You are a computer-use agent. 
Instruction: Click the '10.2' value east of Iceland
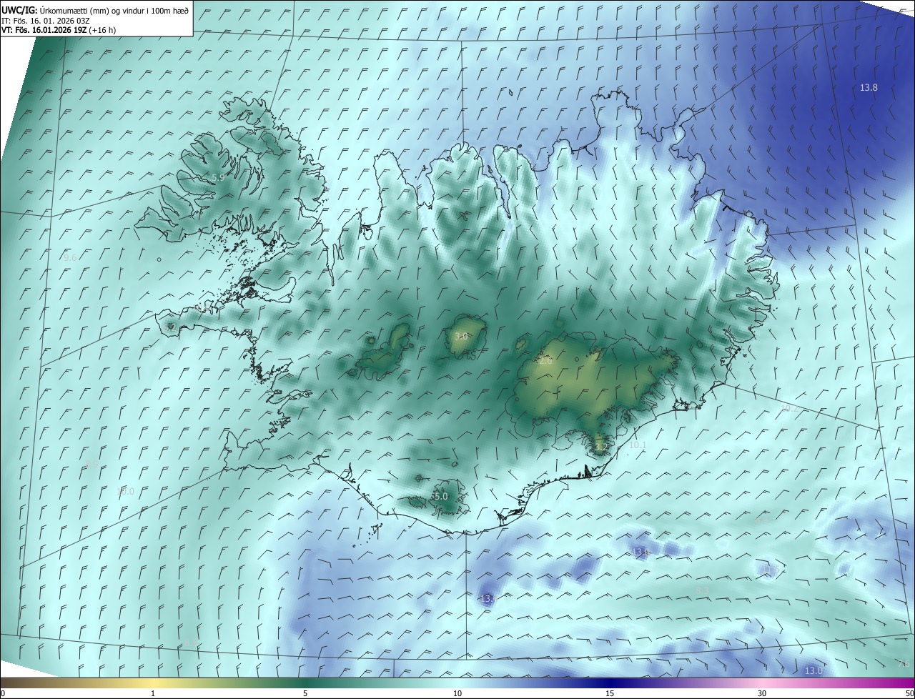789,409
